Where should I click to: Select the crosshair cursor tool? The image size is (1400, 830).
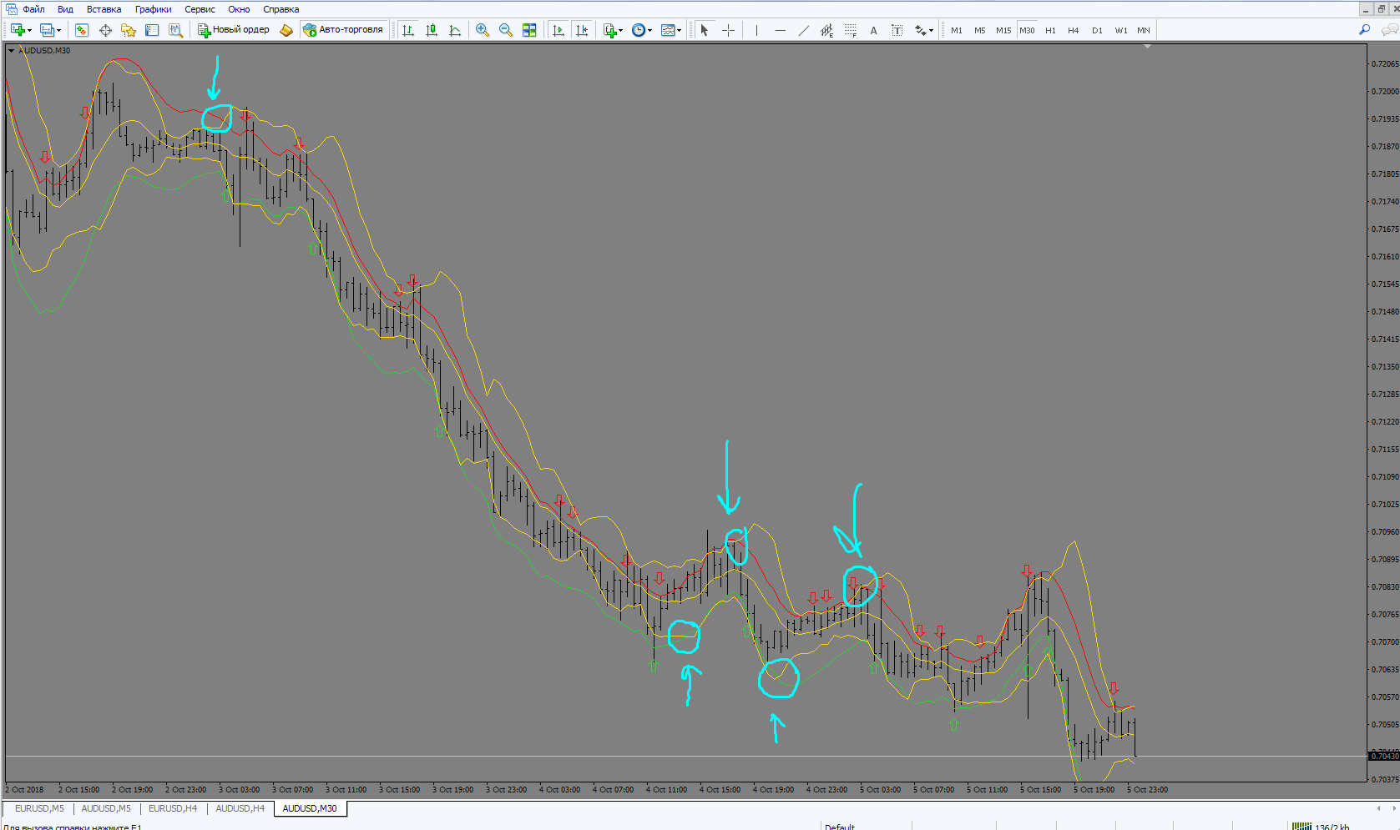tap(728, 30)
